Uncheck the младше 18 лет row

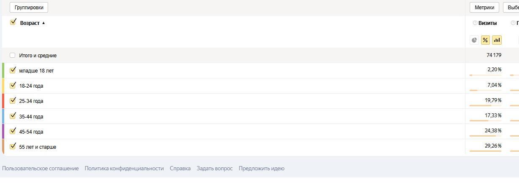point(13,70)
